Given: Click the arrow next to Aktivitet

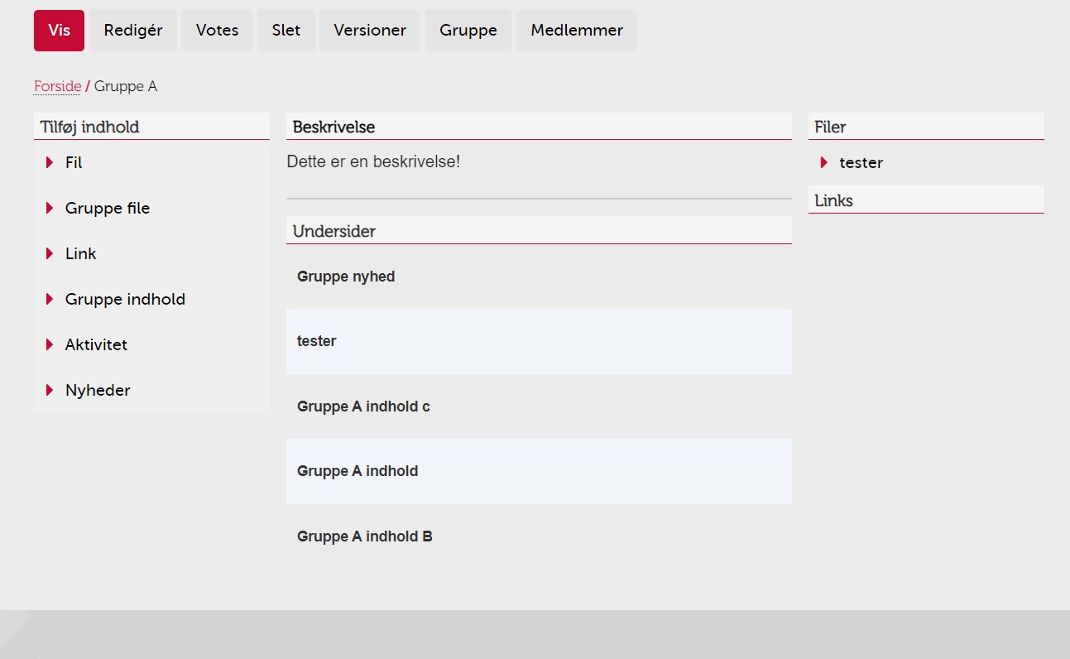Looking at the screenshot, I should pos(50,344).
